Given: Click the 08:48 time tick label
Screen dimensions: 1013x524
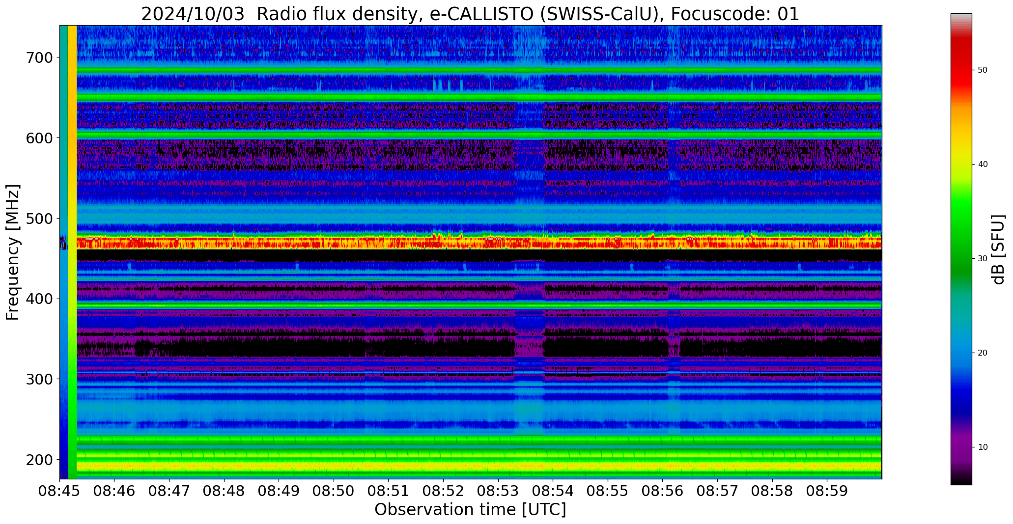Looking at the screenshot, I should pyautogui.click(x=225, y=491).
